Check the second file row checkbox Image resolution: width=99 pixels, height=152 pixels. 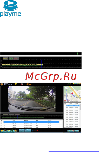1,124
